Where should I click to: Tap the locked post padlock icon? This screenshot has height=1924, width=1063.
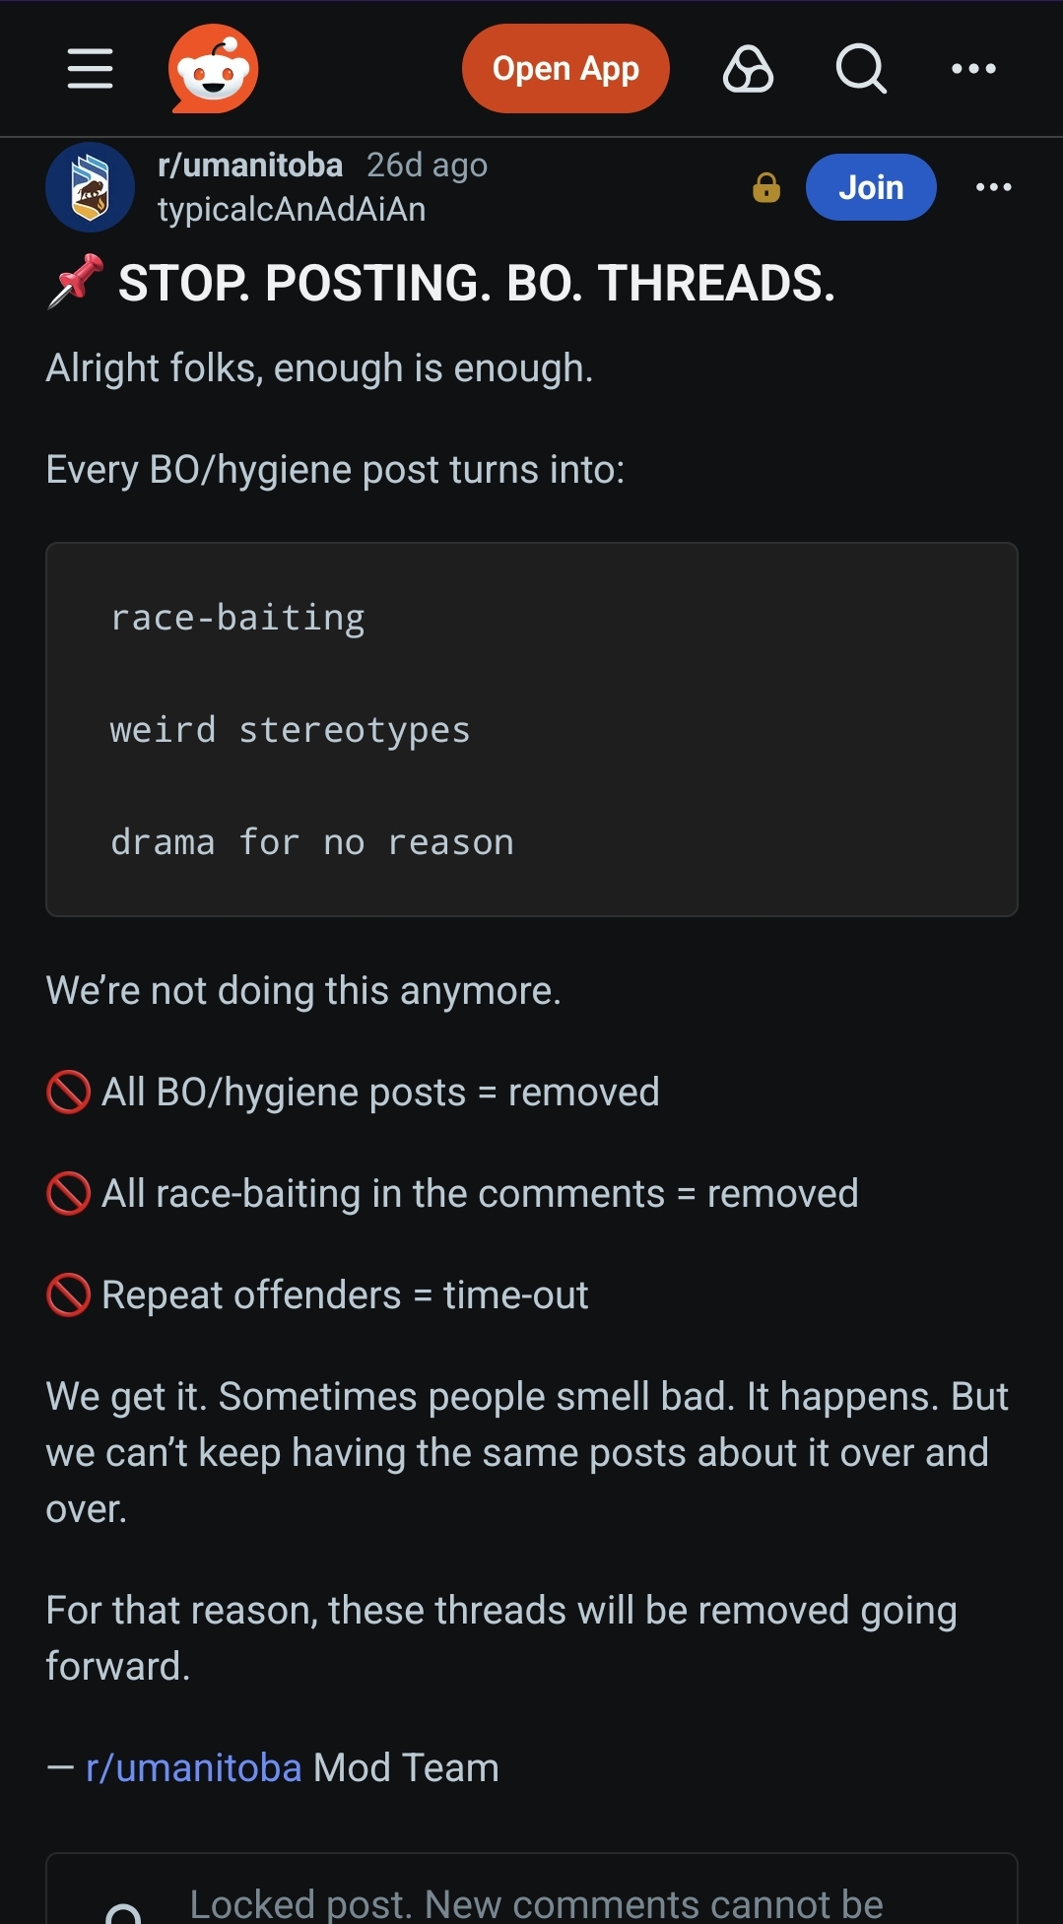pyautogui.click(x=766, y=187)
